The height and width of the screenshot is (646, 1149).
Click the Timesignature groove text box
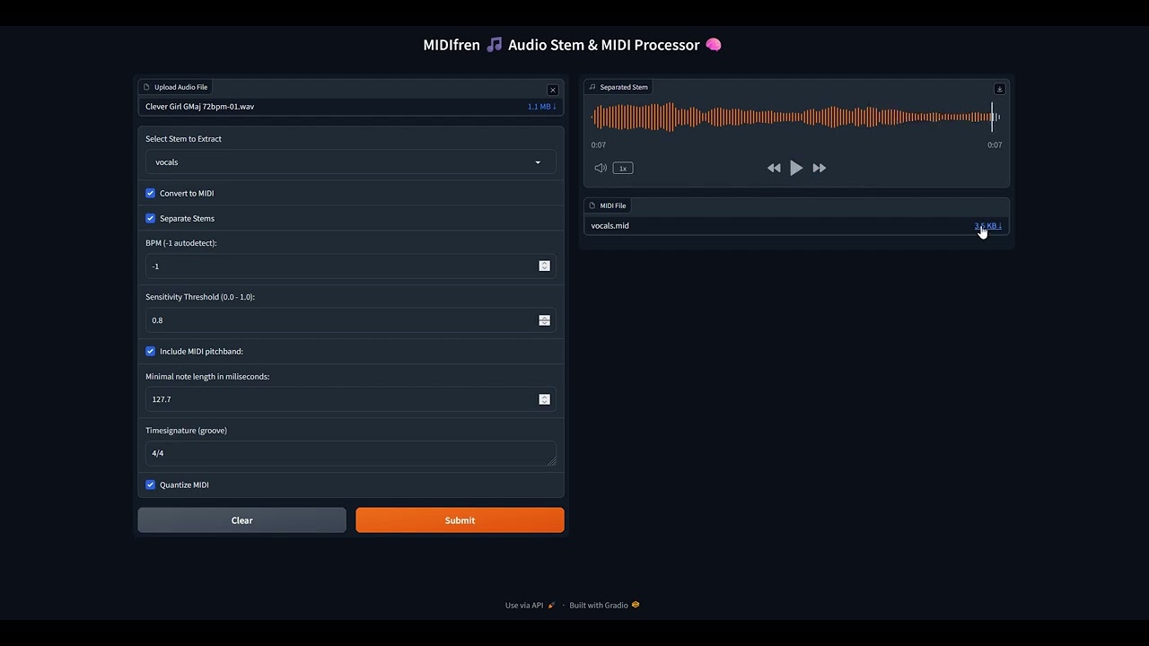coord(351,453)
